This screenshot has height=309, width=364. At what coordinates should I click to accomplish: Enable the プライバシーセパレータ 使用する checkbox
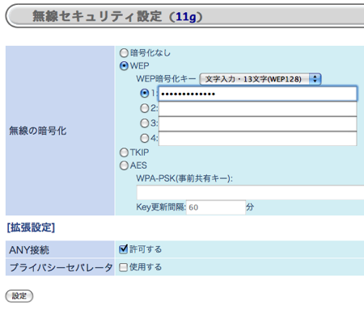click(x=123, y=267)
